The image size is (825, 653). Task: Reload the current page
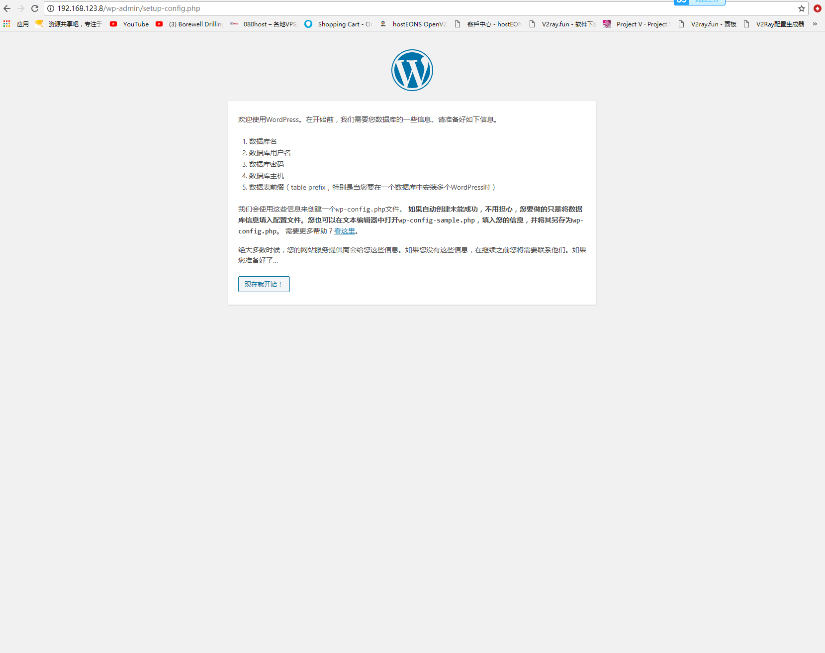35,8
